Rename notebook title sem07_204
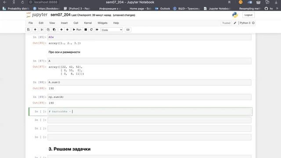 pos(61,15)
